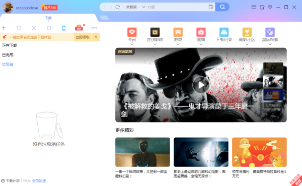Select 已完成 list
Screen dimensions: 302x186
[x=8, y=55]
